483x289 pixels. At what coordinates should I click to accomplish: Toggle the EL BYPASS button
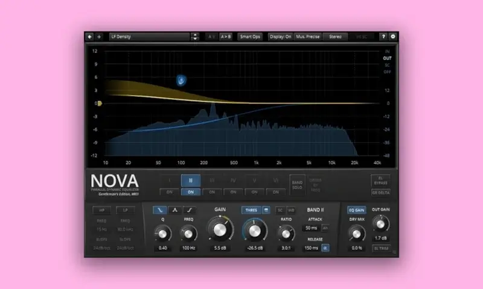coord(381,181)
